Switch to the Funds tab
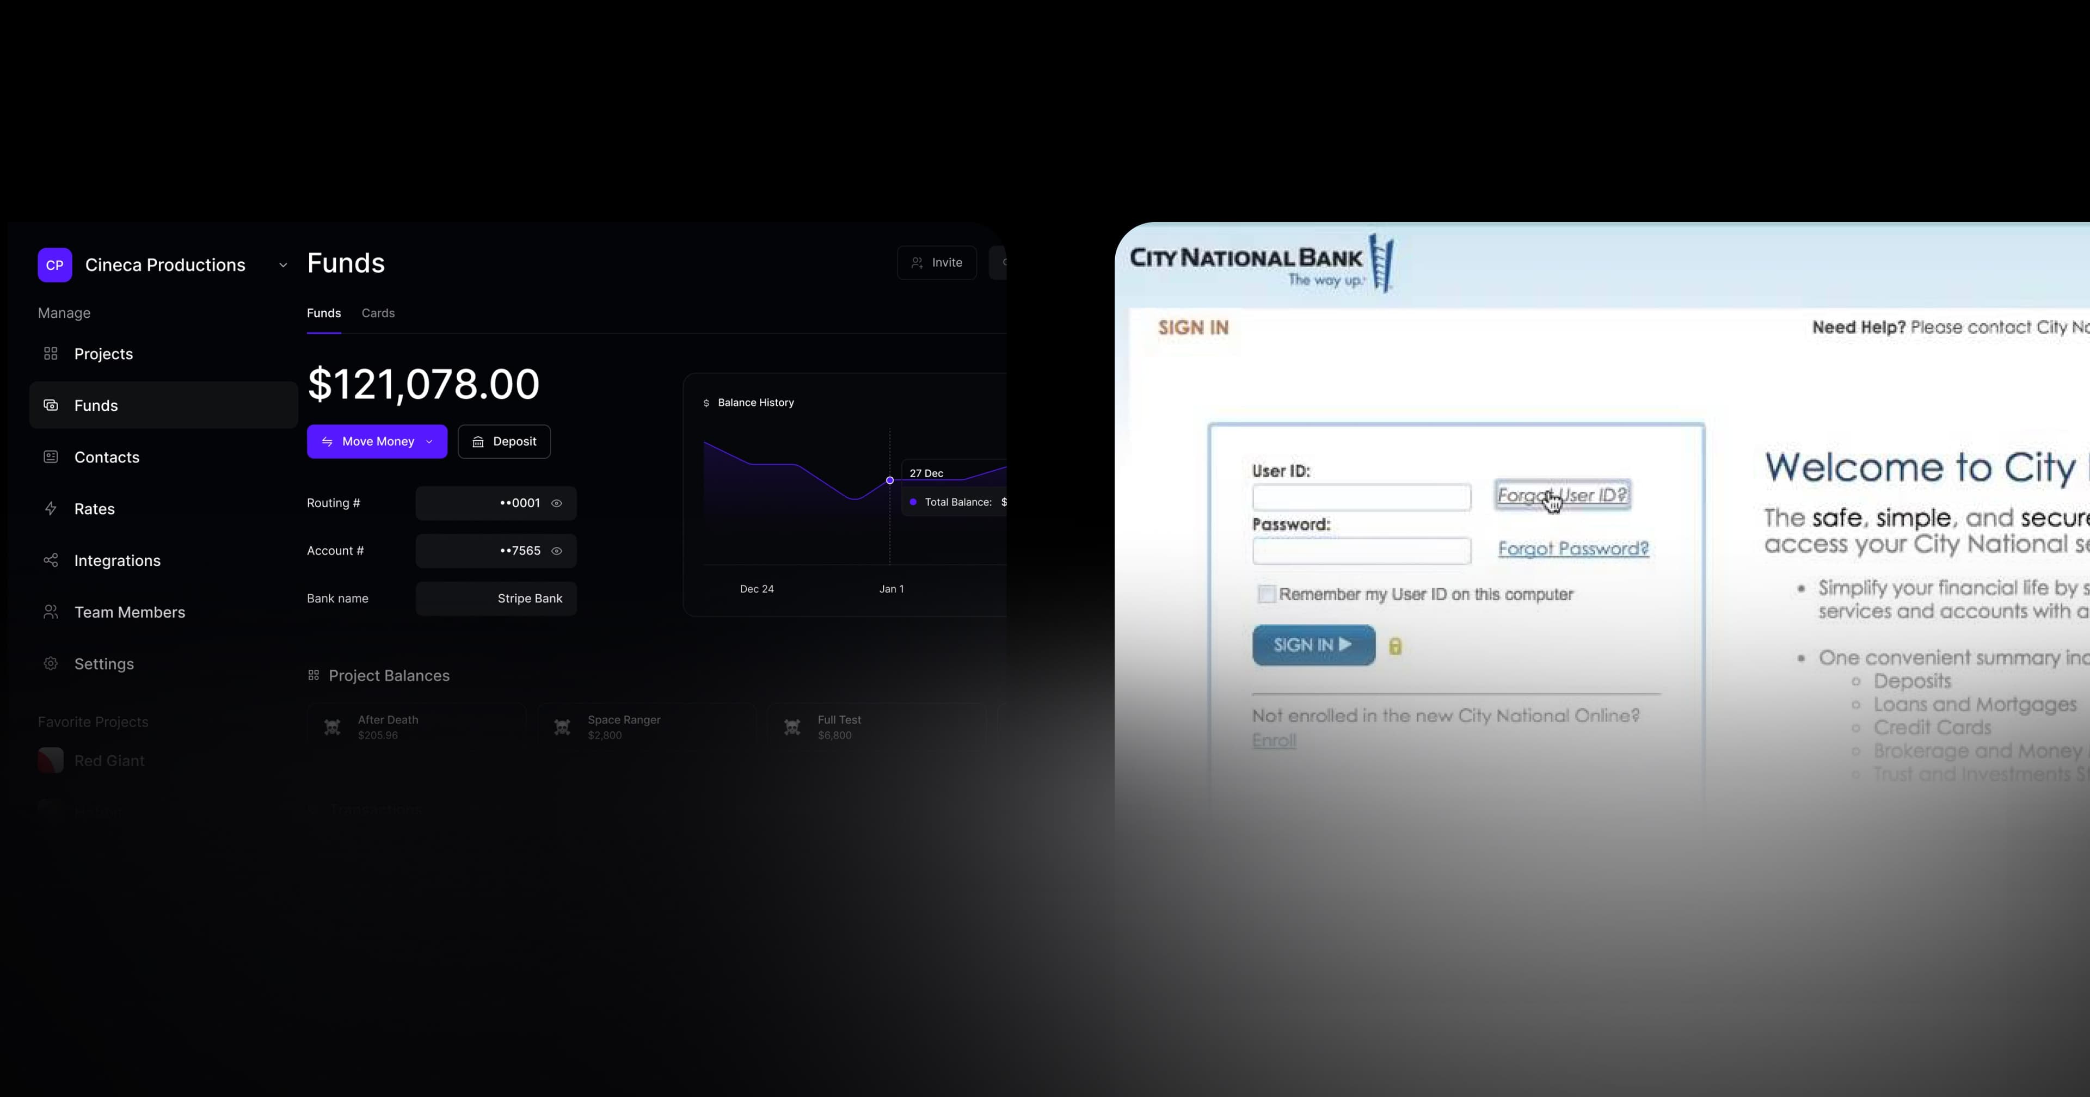Image resolution: width=2090 pixels, height=1097 pixels. pyautogui.click(x=324, y=313)
